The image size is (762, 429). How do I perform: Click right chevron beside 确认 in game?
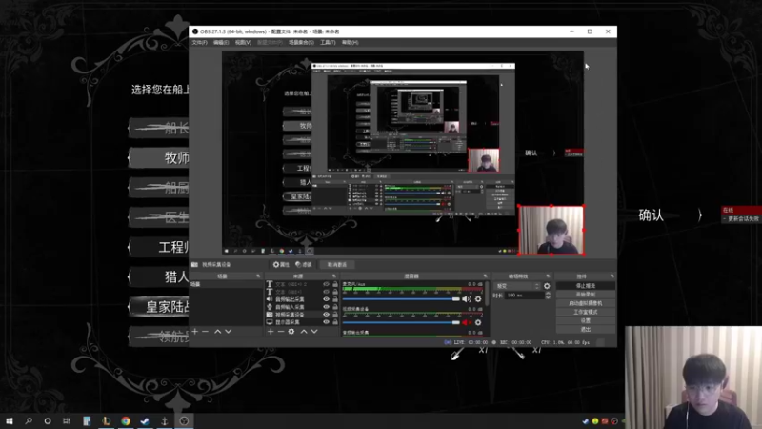coord(700,215)
